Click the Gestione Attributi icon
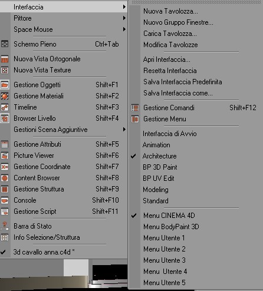 point(5,144)
